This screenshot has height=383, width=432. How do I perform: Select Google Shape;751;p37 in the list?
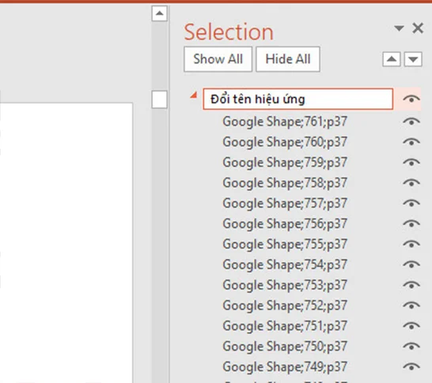tap(285, 326)
